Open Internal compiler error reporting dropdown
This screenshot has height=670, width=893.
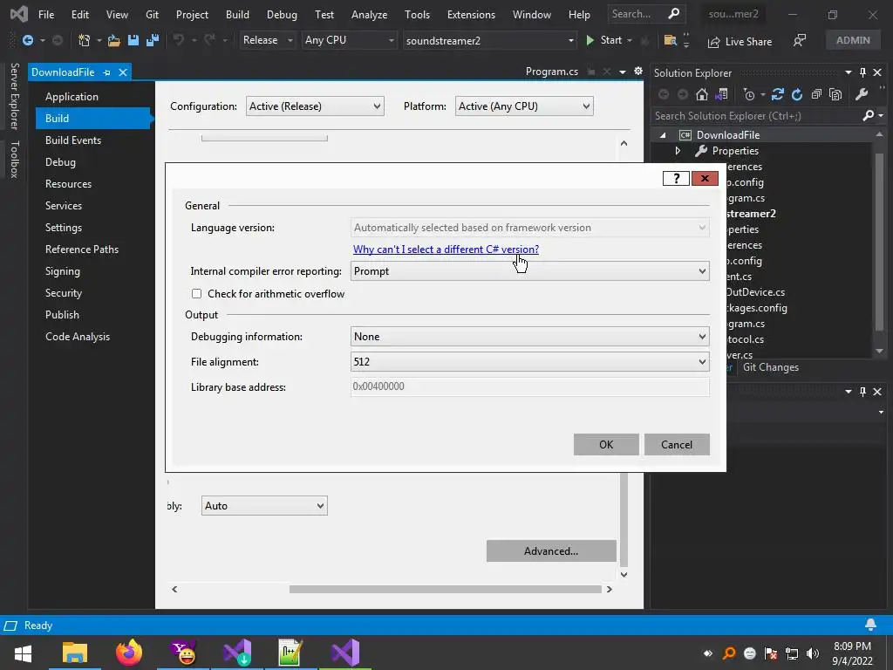[529, 271]
